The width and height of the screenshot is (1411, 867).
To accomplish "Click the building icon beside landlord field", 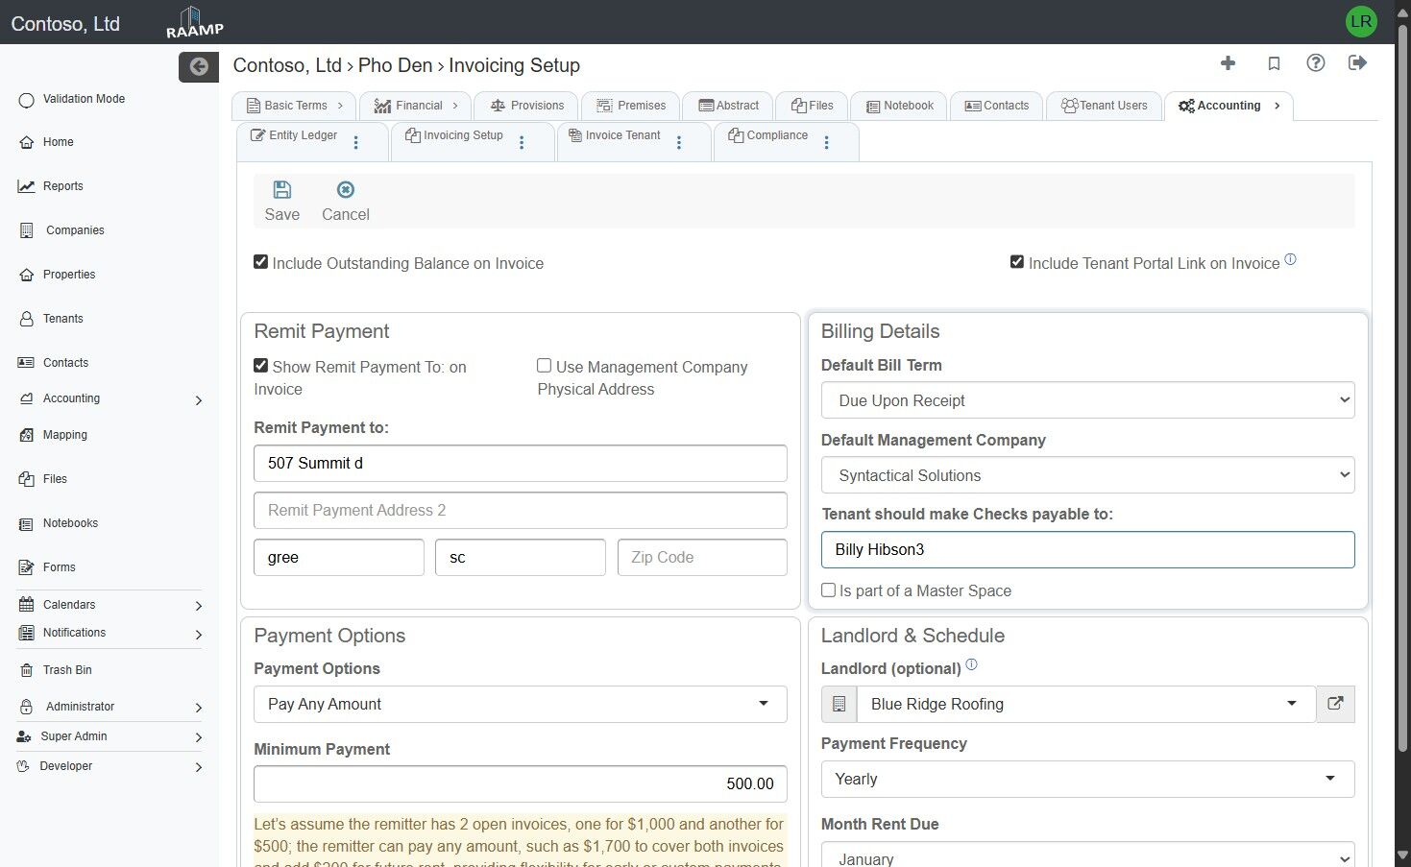I will [839, 704].
